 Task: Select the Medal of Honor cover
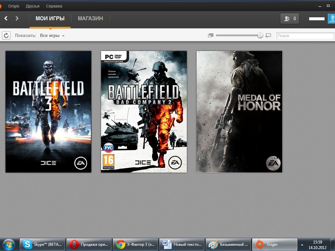tap(239, 112)
